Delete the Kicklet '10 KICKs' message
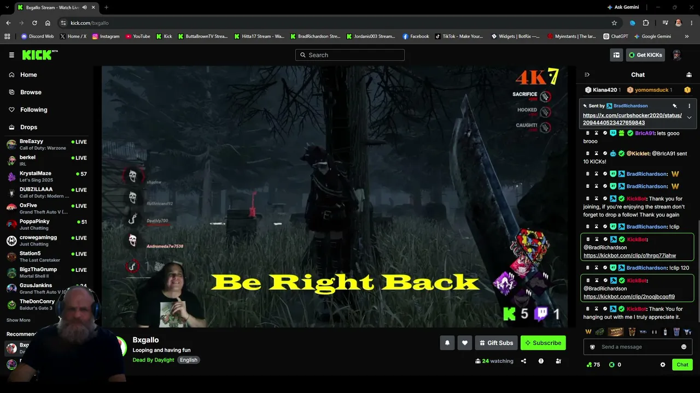Image resolution: width=700 pixels, height=393 pixels. coord(588,153)
